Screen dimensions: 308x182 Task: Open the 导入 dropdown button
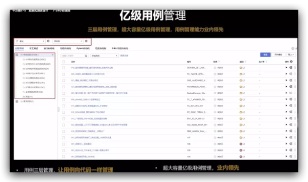[291, 55]
